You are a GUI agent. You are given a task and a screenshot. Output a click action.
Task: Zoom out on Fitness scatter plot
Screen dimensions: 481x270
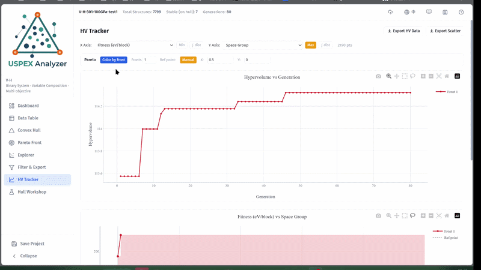(x=431, y=216)
